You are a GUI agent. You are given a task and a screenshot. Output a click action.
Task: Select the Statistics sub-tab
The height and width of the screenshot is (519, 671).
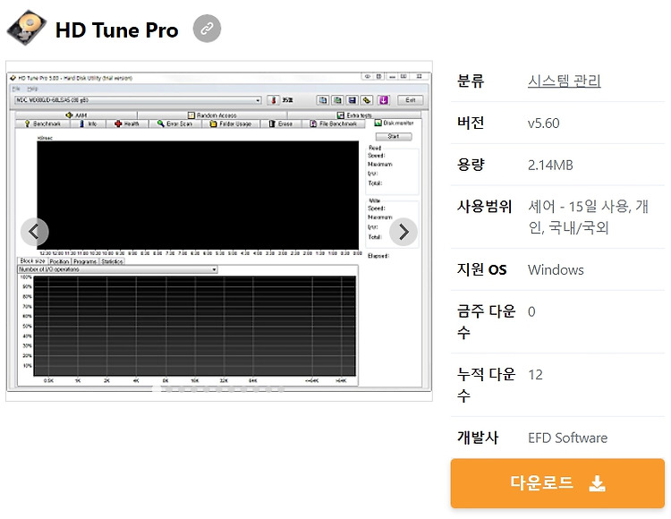[x=112, y=261]
